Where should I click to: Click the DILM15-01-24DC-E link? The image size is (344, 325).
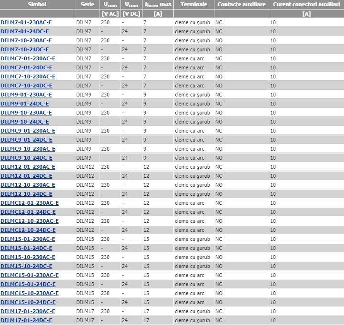[x=26, y=248]
